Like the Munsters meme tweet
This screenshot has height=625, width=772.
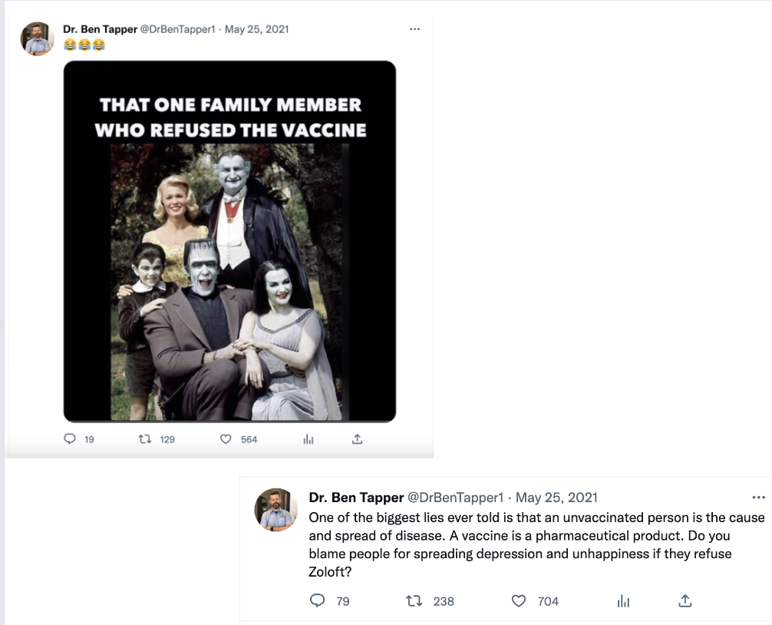[x=225, y=438]
